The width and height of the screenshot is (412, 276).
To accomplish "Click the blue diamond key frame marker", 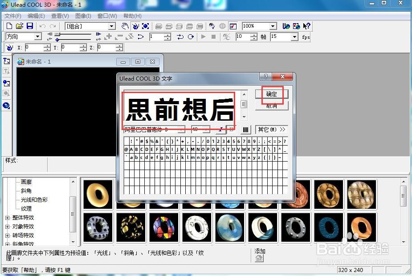I will pyautogui.click(x=57, y=40).
